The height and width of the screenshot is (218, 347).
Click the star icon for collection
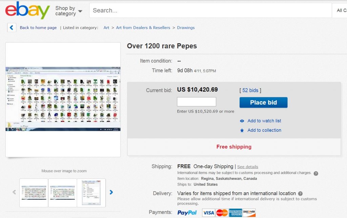pyautogui.click(x=242, y=130)
